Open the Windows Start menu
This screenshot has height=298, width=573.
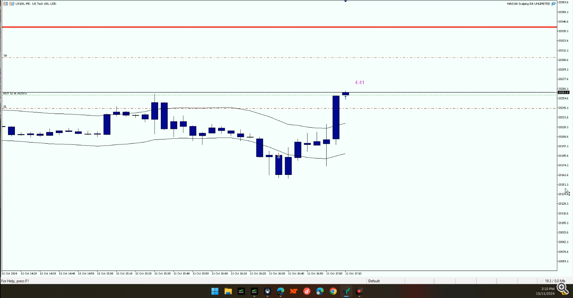[x=215, y=292]
